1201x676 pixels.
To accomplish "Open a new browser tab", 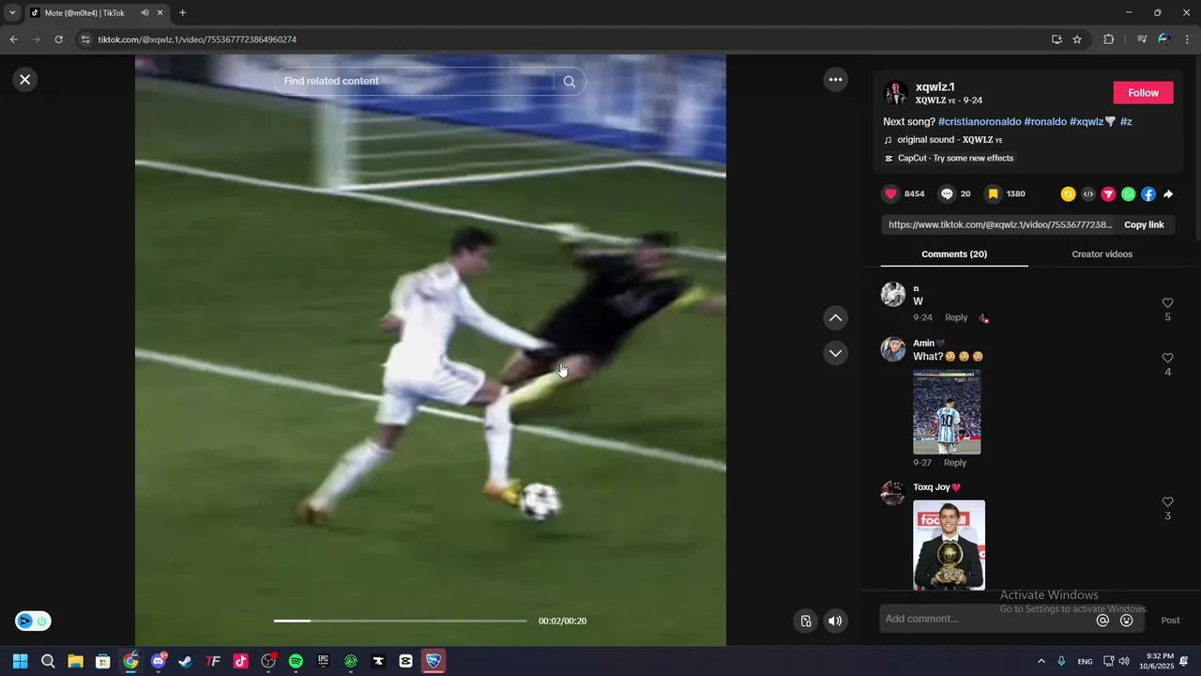I will (x=182, y=13).
